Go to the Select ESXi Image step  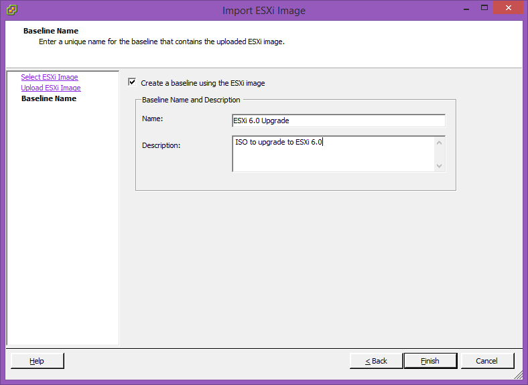coord(50,77)
